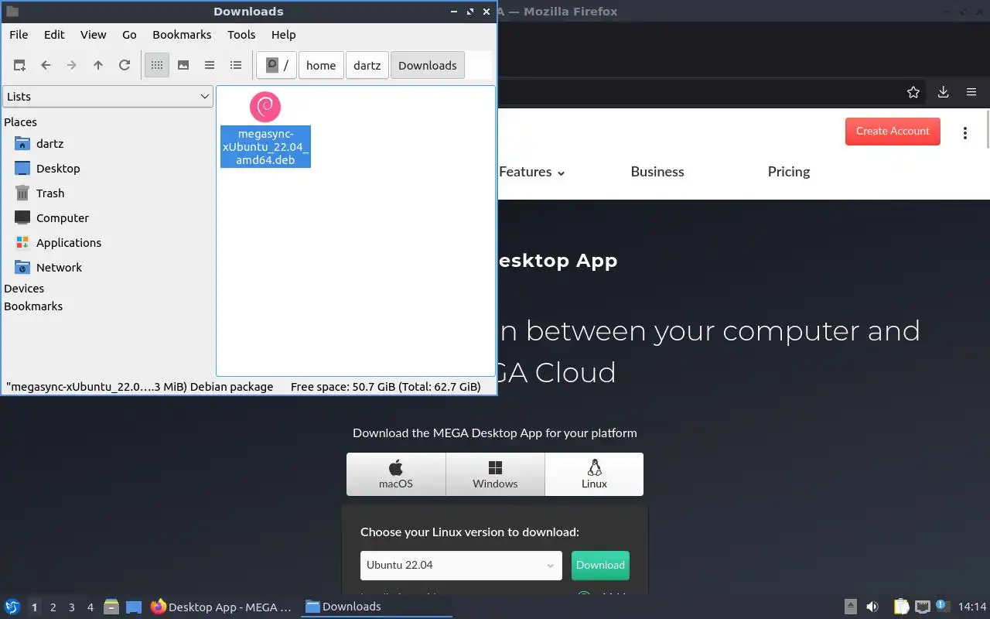This screenshot has width=990, height=619.
Task: Click the 14:14 panel clock
Action: tap(972, 607)
